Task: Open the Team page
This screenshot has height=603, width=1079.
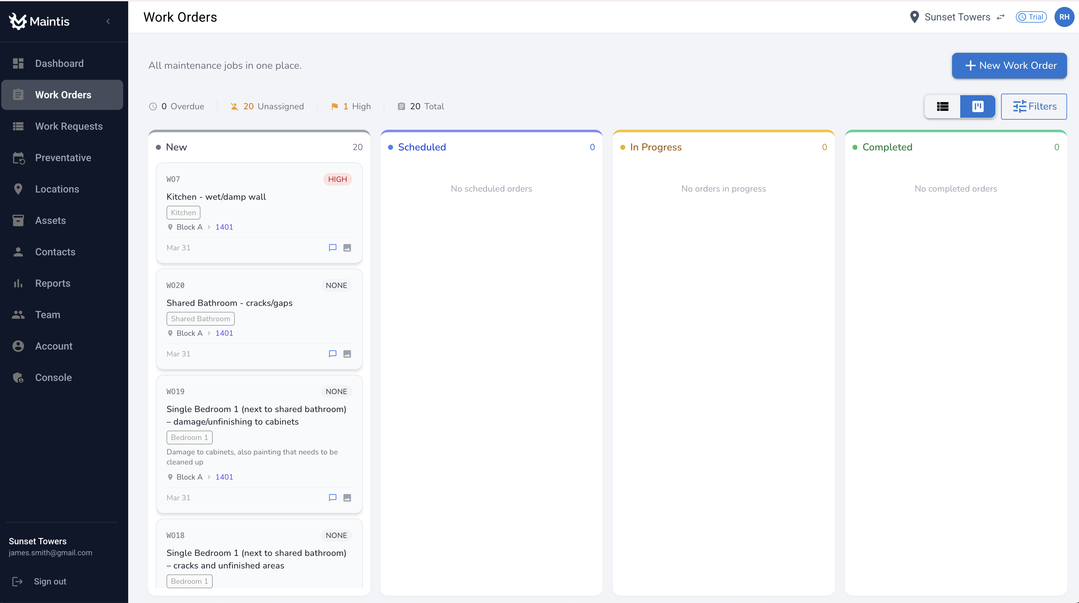Action: [47, 314]
